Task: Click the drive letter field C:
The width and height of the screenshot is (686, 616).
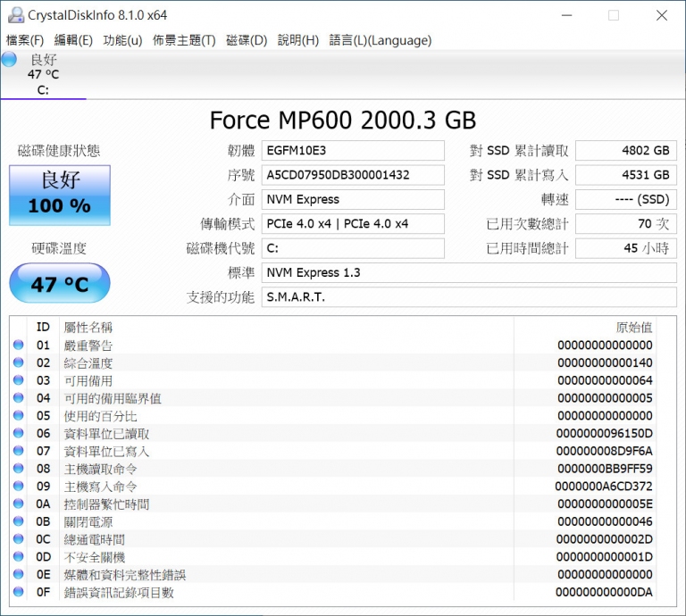Action: (x=353, y=248)
